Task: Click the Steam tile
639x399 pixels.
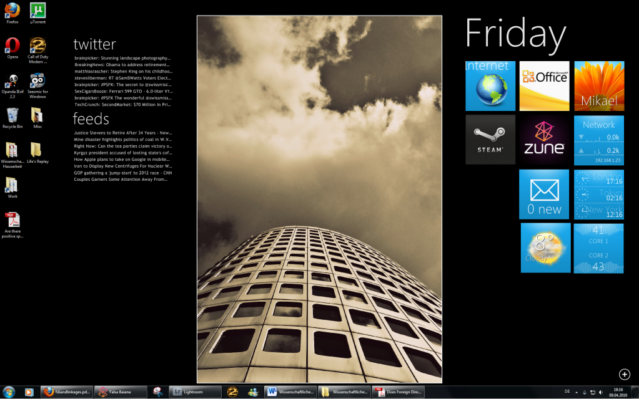Action: 490,140
